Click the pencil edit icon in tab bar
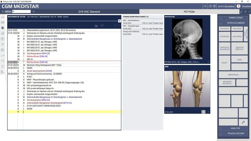The height and width of the screenshot is (141, 251). tap(241, 12)
